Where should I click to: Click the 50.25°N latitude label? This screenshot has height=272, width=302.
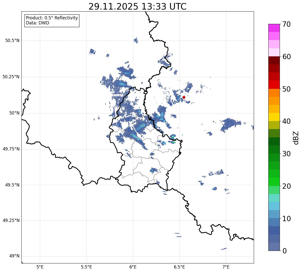tap(11, 77)
